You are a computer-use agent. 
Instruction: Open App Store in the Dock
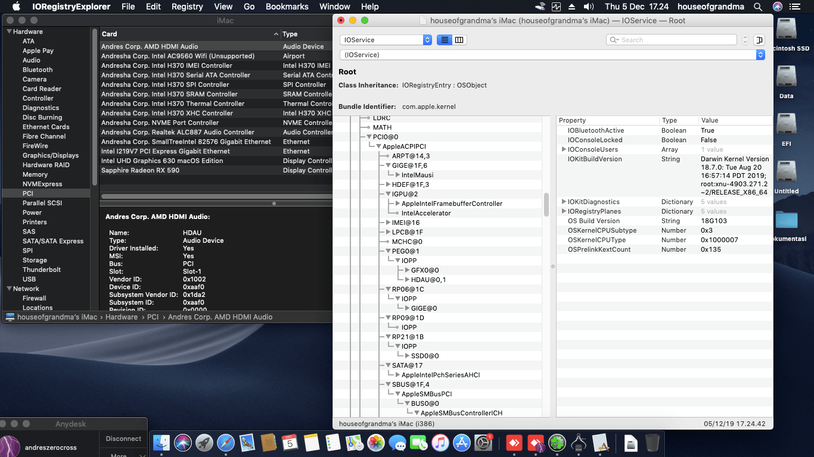pyautogui.click(x=461, y=443)
